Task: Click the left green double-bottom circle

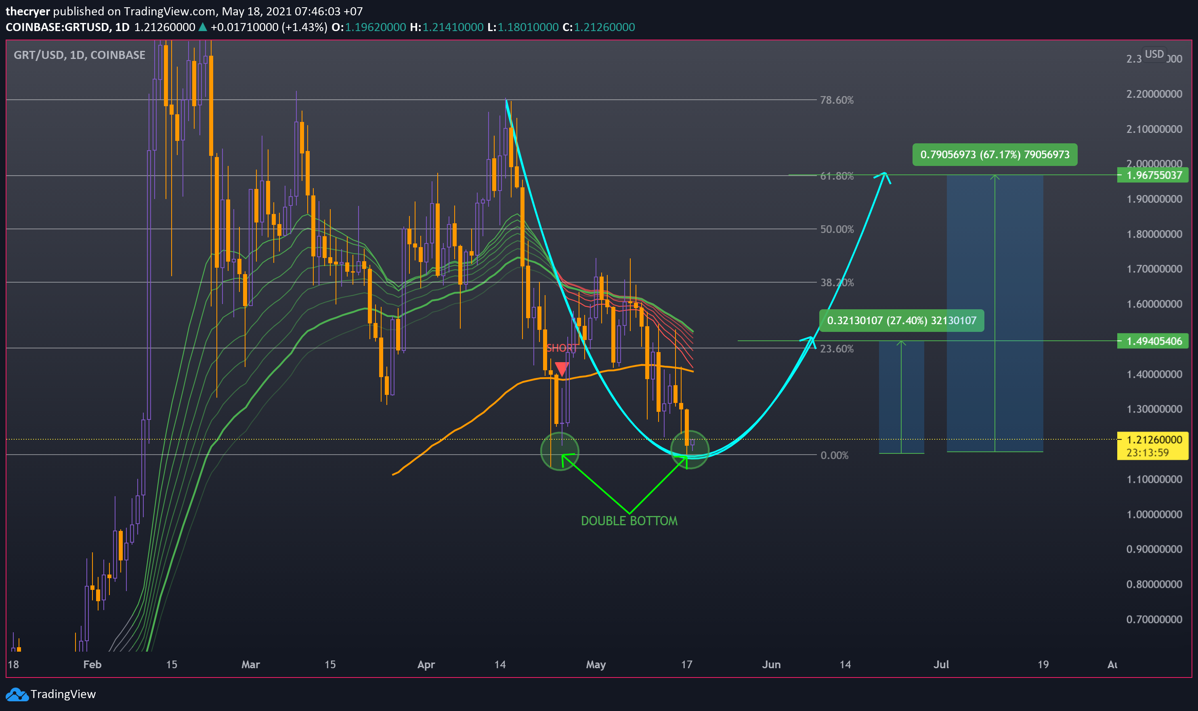Action: tap(560, 451)
